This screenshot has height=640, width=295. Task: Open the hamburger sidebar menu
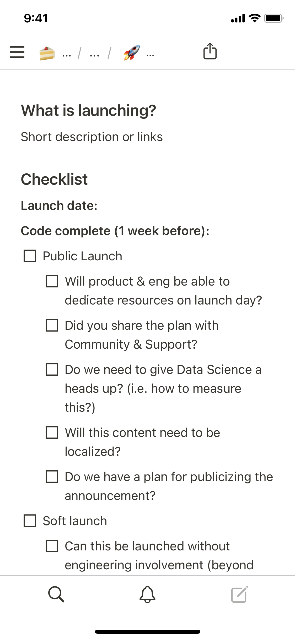coord(17,52)
